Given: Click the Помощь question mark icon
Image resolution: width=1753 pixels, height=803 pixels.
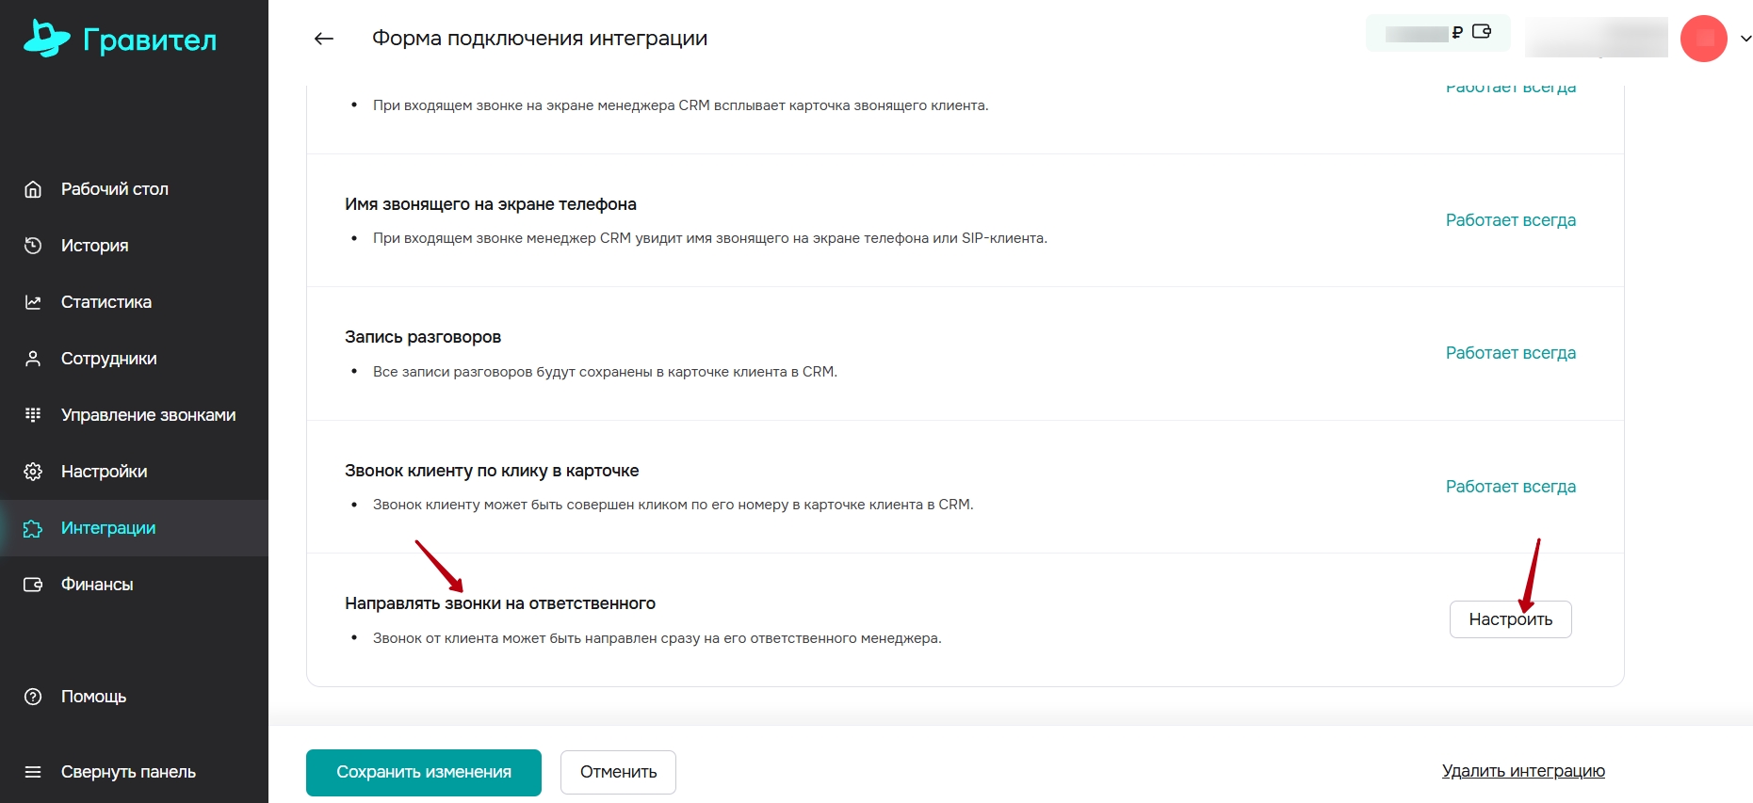Looking at the screenshot, I should point(33,697).
